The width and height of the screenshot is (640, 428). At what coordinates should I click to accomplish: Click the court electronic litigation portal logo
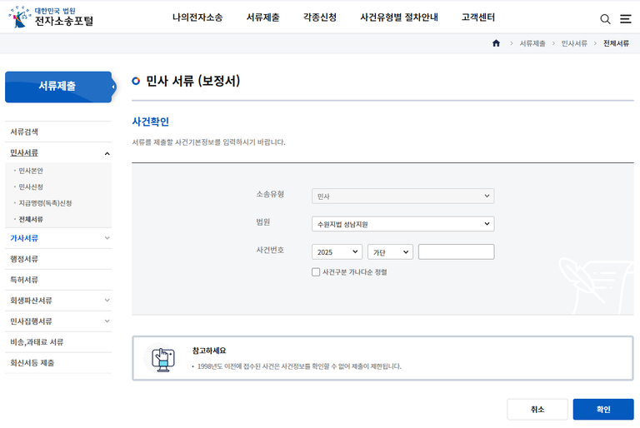pos(52,17)
